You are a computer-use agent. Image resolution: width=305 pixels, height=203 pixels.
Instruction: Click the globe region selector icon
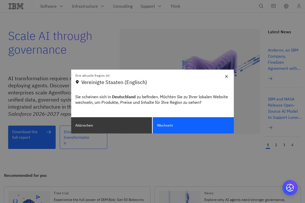coord(286,6)
